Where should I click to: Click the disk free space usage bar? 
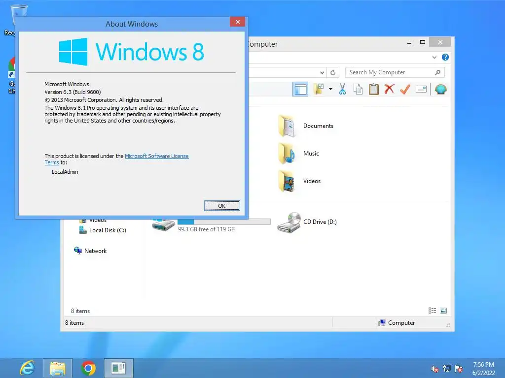point(224,222)
